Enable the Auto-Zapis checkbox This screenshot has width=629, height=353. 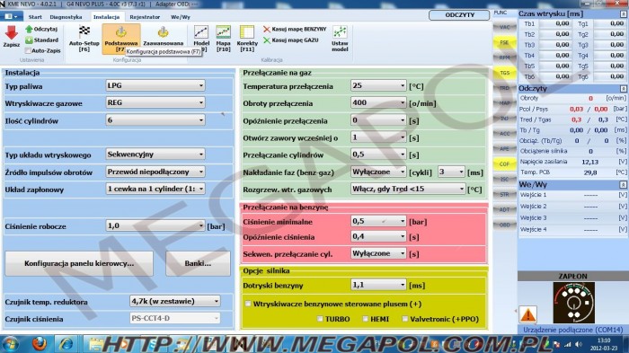28,51
